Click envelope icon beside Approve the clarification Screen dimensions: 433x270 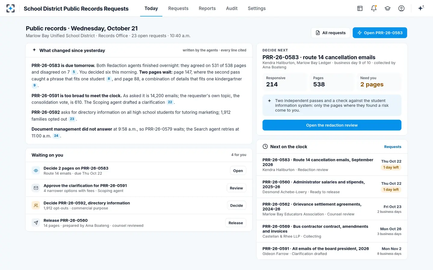point(36,188)
